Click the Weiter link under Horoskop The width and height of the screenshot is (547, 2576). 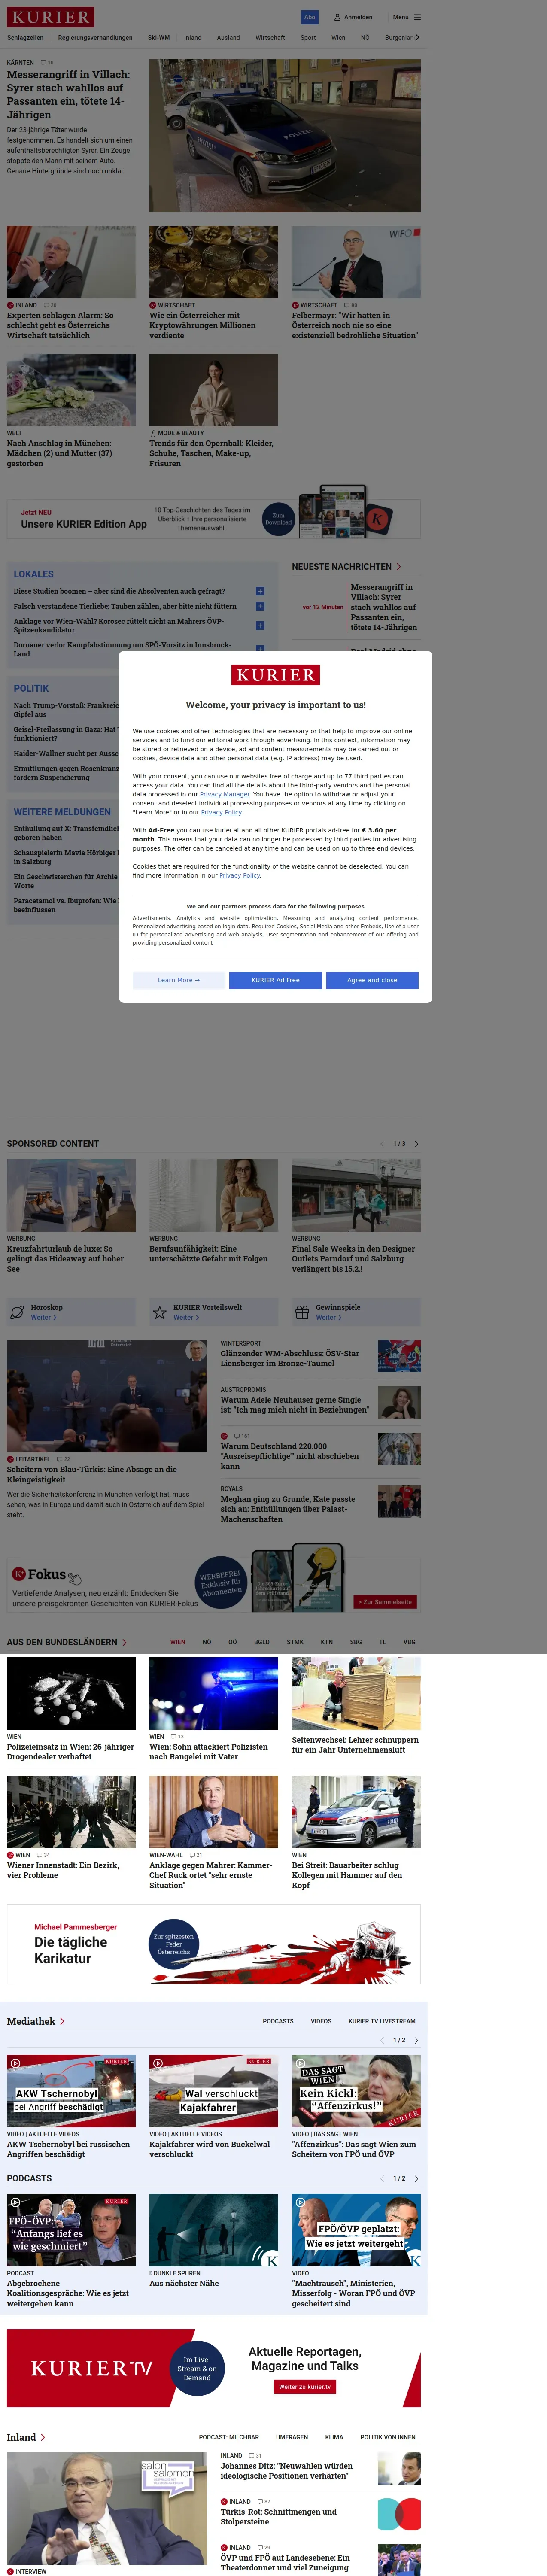[43, 1317]
